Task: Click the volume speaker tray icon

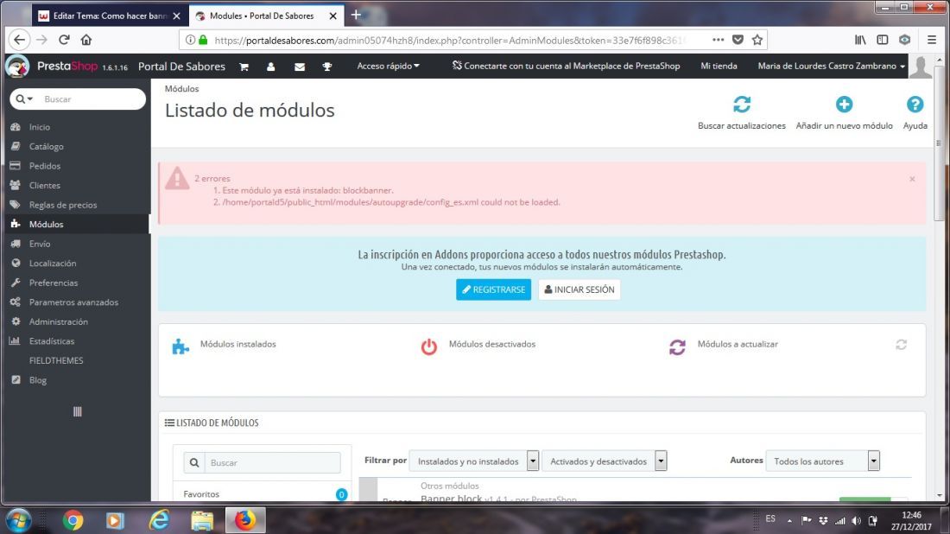Action: [856, 520]
